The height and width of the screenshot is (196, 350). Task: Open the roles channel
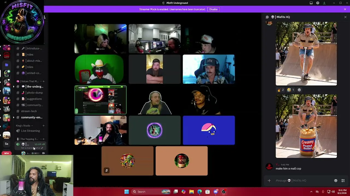(31, 67)
